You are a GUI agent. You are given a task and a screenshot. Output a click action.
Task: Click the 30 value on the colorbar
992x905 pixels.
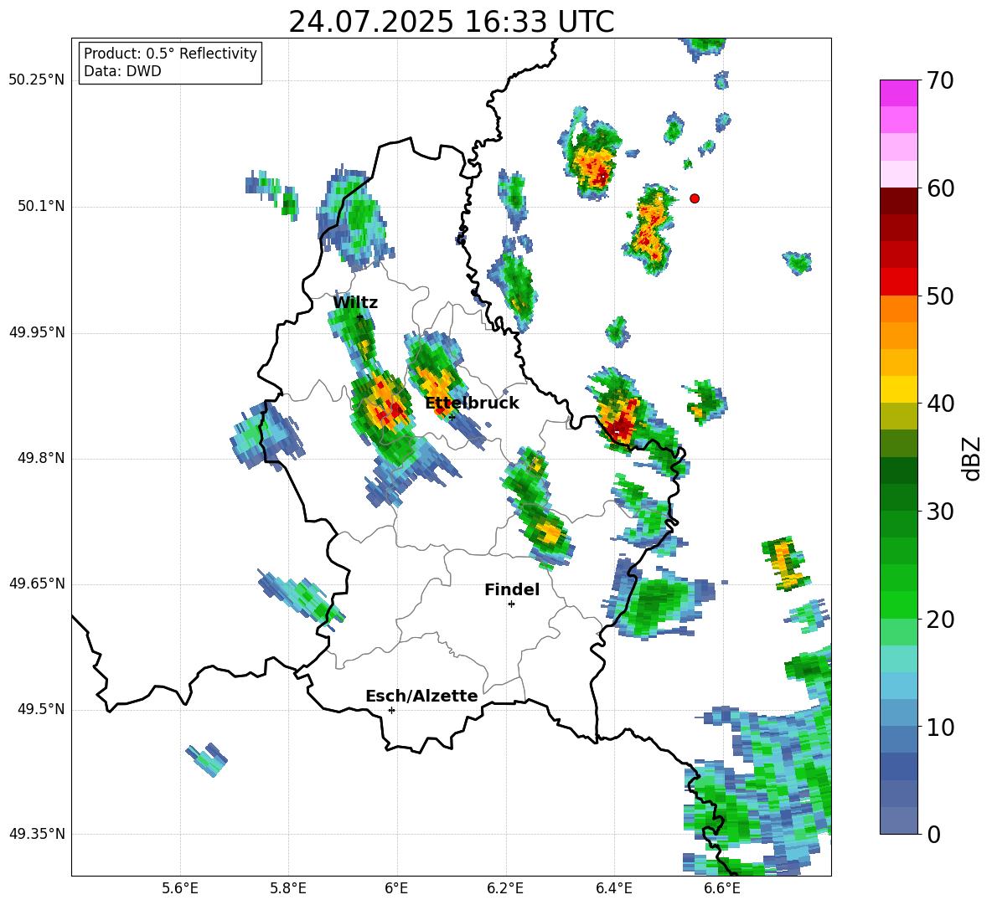point(940,512)
